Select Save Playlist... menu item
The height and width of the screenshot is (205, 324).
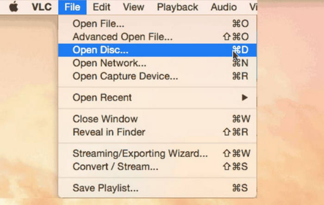click(x=157, y=188)
